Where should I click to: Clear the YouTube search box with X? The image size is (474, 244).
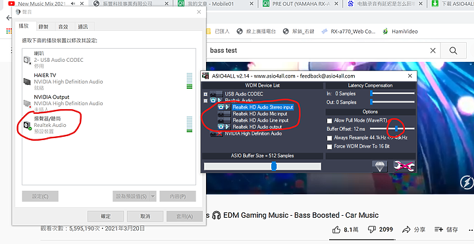tap(433, 51)
